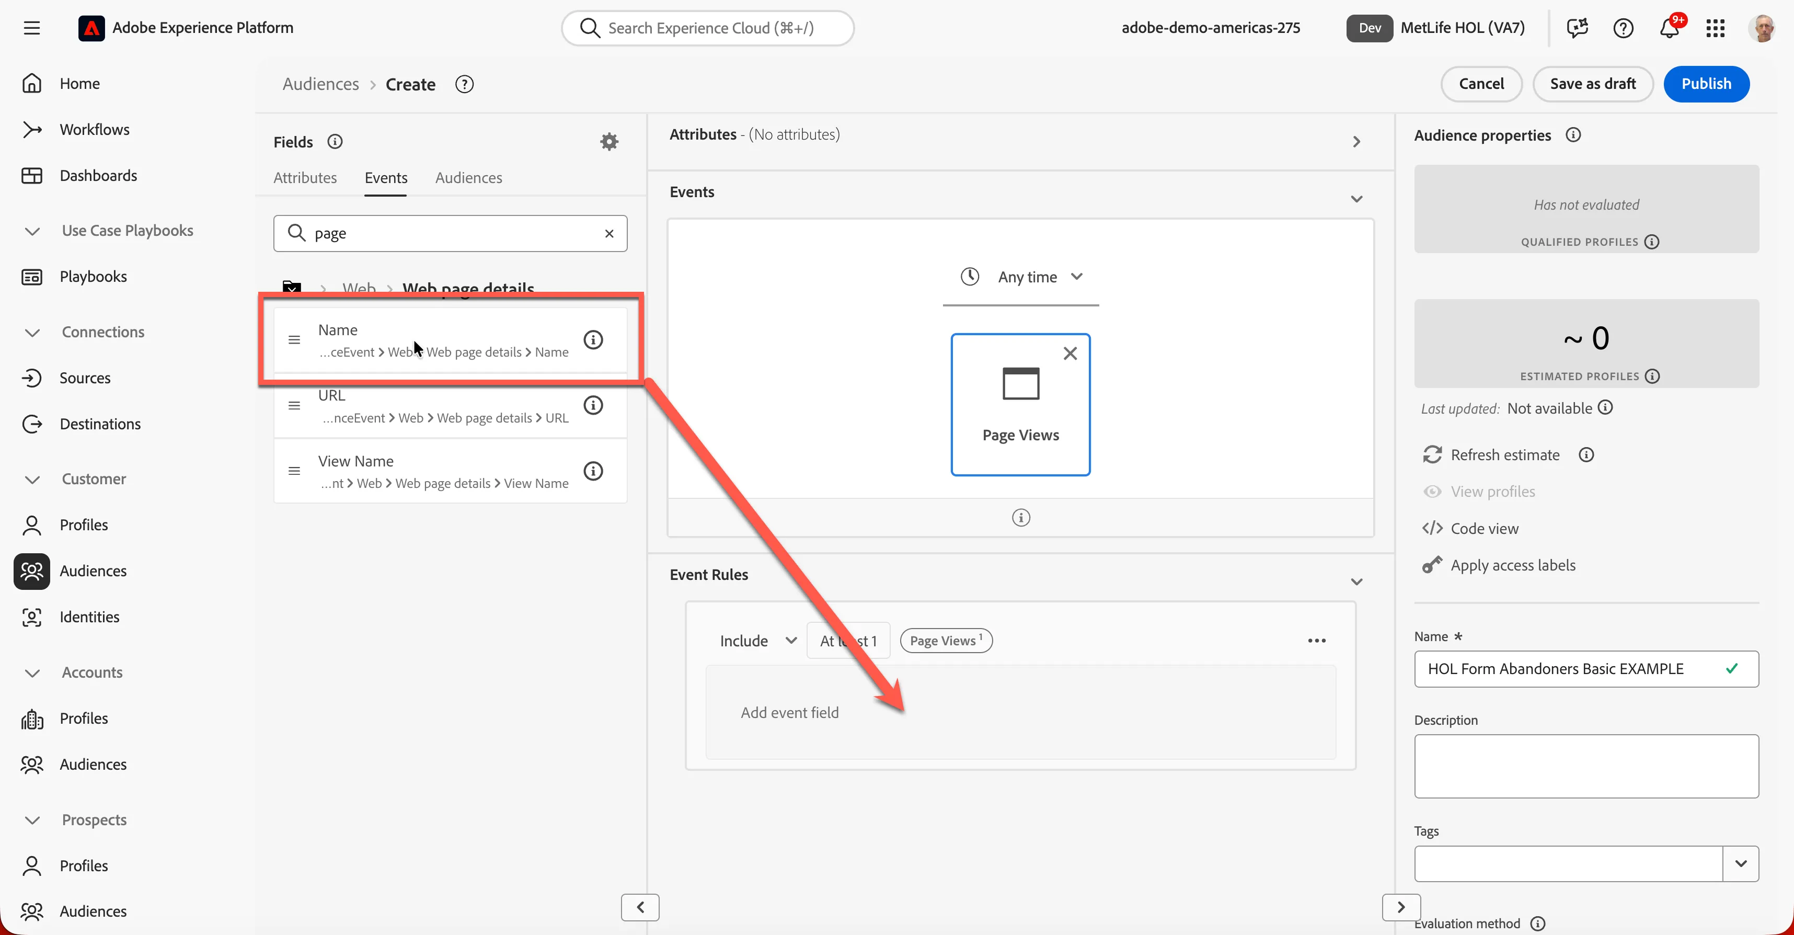Click into the Description text box
1794x935 pixels.
[1586, 766]
